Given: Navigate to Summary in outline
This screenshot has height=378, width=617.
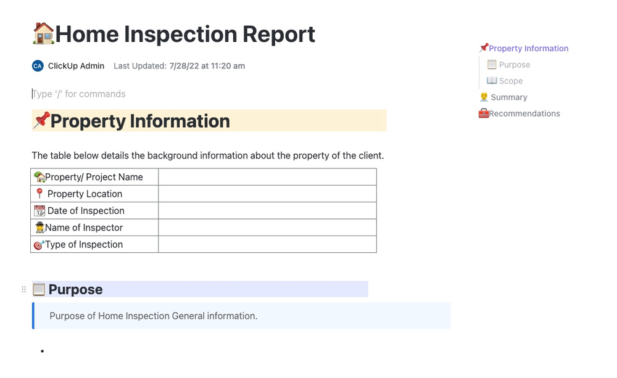Looking at the screenshot, I should (508, 97).
